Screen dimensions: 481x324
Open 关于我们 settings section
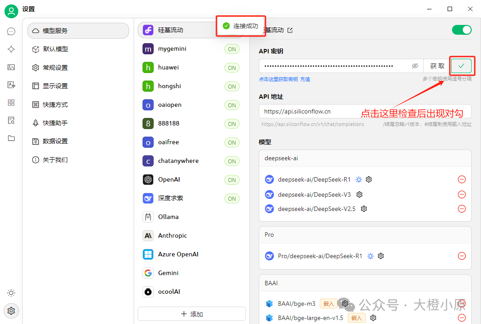click(x=78, y=160)
